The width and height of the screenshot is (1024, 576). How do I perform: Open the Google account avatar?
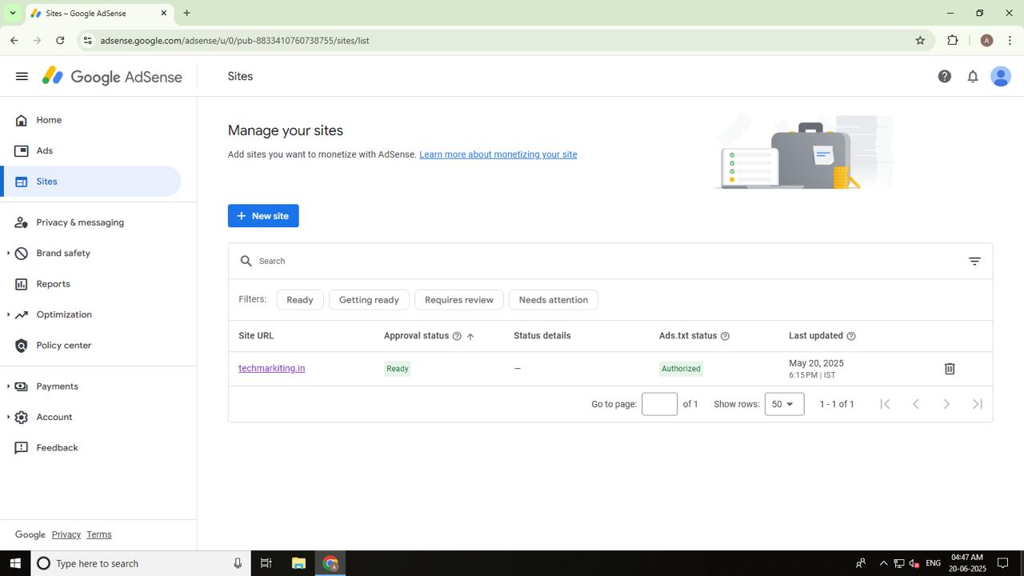click(x=1001, y=77)
